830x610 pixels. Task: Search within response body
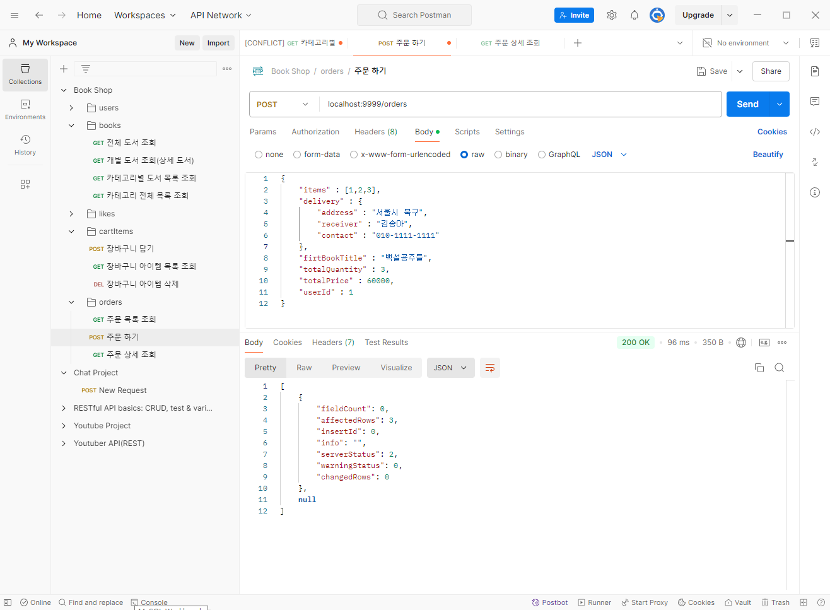click(780, 368)
